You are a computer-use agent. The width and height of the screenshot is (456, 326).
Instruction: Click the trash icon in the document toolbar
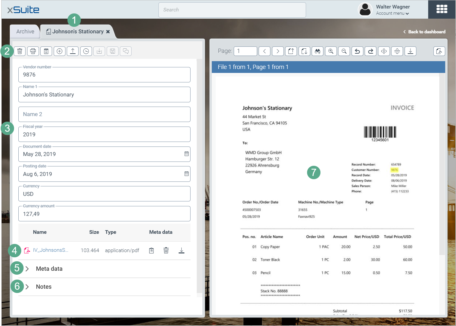tap(20, 51)
